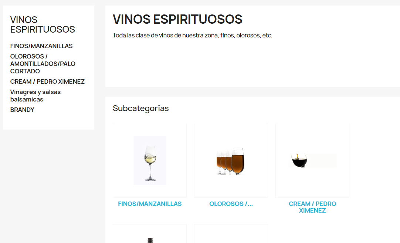Go to CREAM / PEDRO XIMENEZ sidebar category
400x243 pixels.
pos(47,81)
